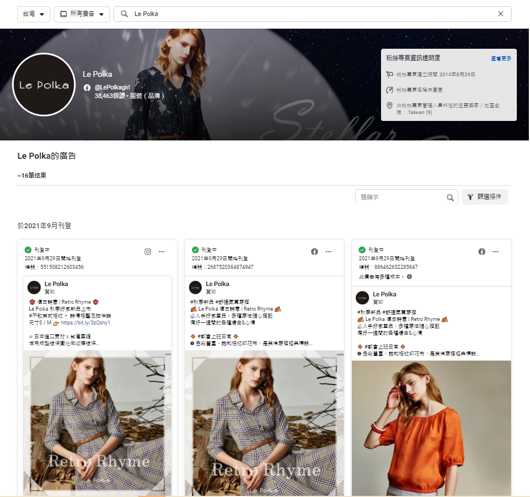The height and width of the screenshot is (497, 530).
Task: Click the Facebook icon on third ad card
Action: [x=482, y=252]
